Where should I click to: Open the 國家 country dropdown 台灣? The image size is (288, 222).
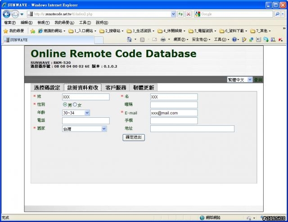(x=85, y=129)
